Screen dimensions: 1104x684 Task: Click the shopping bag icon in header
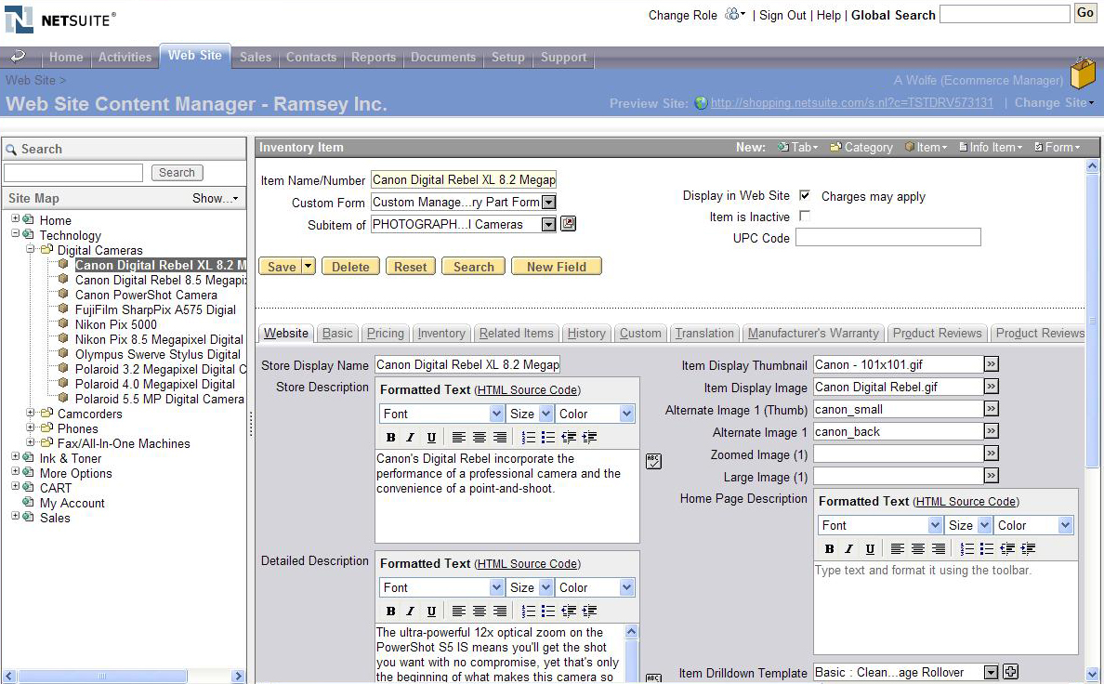pyautogui.click(x=1082, y=74)
